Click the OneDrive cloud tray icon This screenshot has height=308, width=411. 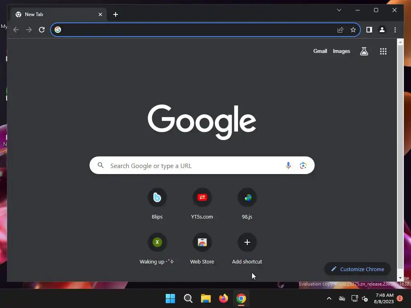342,298
